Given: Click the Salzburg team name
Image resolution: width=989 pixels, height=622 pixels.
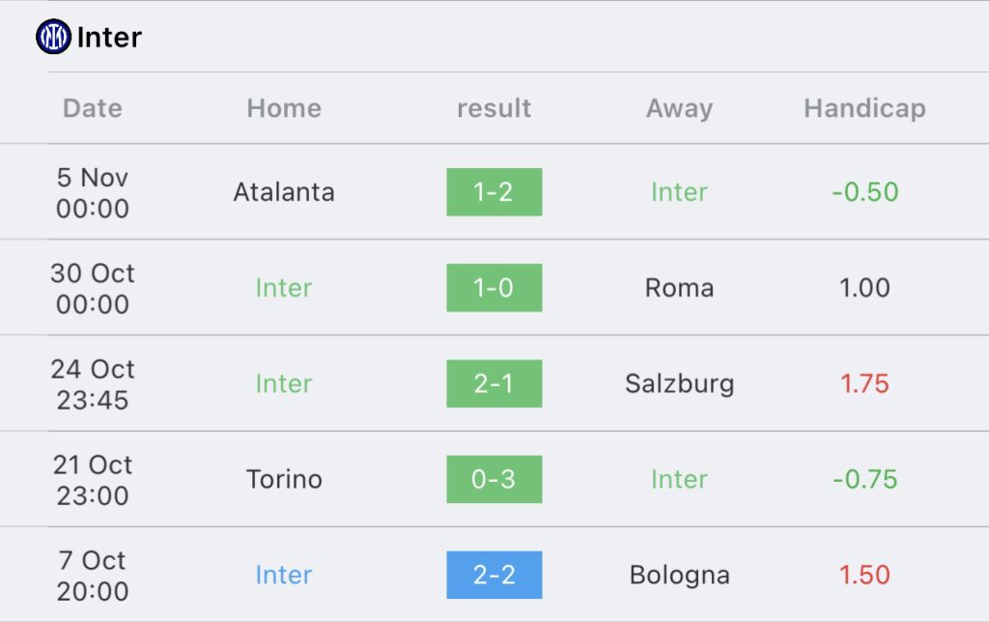Looking at the screenshot, I should pyautogui.click(x=679, y=383).
